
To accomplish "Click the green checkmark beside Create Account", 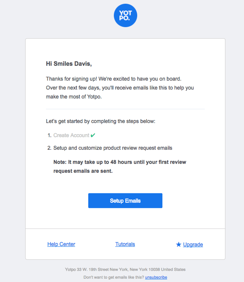I will coord(93,135).
